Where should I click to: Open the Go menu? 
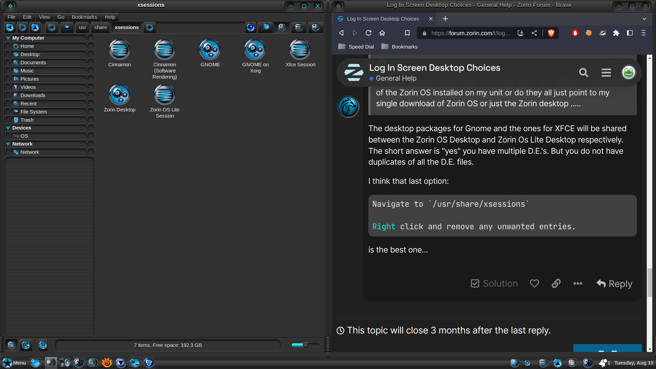pos(61,17)
